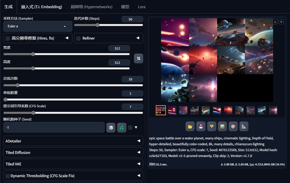Click the Steps value field showing 50
The image size is (290, 183).
pos(132,19)
